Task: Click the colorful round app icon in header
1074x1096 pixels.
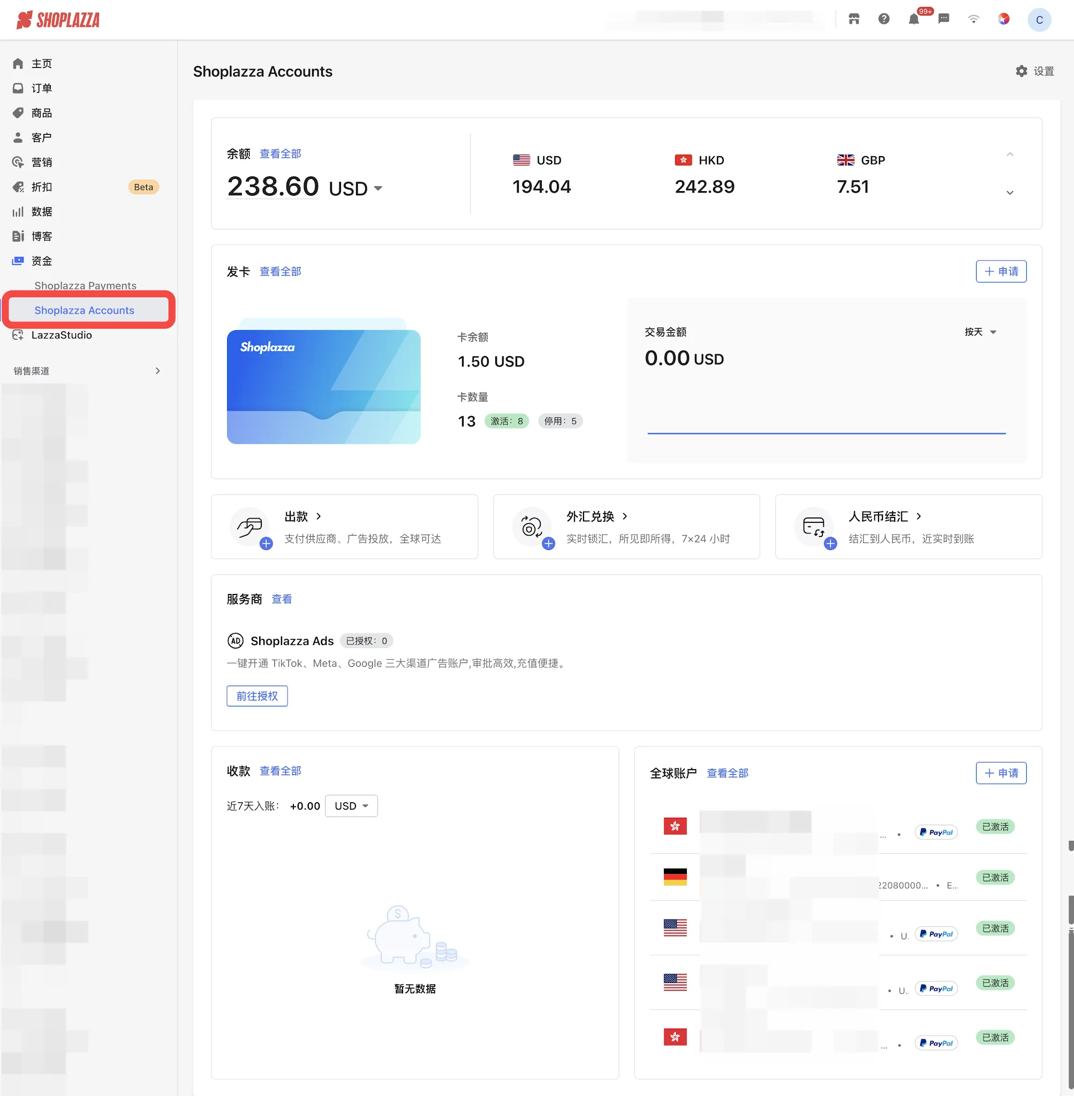Action: (x=1003, y=19)
